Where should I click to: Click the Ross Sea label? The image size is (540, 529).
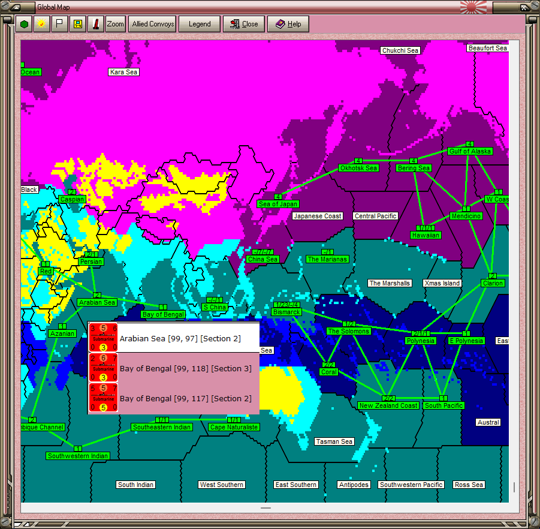pos(469,485)
